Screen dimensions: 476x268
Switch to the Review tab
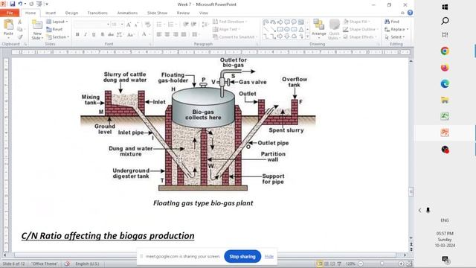(x=183, y=13)
